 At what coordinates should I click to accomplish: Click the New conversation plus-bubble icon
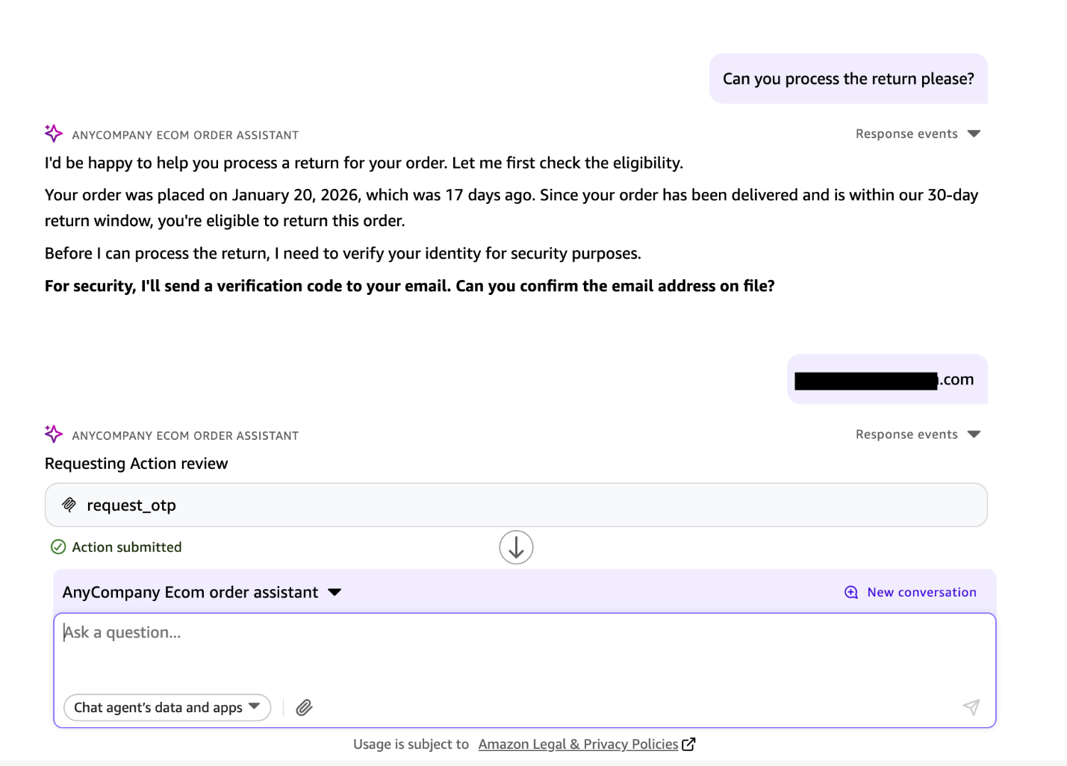coord(851,592)
